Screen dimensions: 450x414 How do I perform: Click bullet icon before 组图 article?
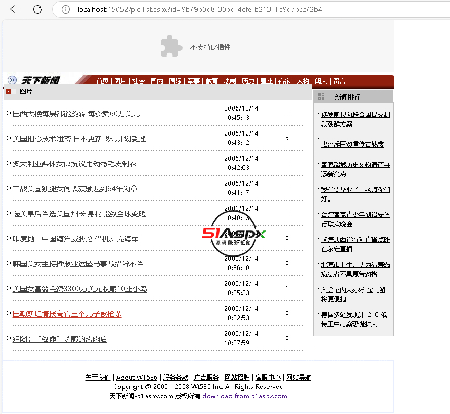tap(9, 338)
